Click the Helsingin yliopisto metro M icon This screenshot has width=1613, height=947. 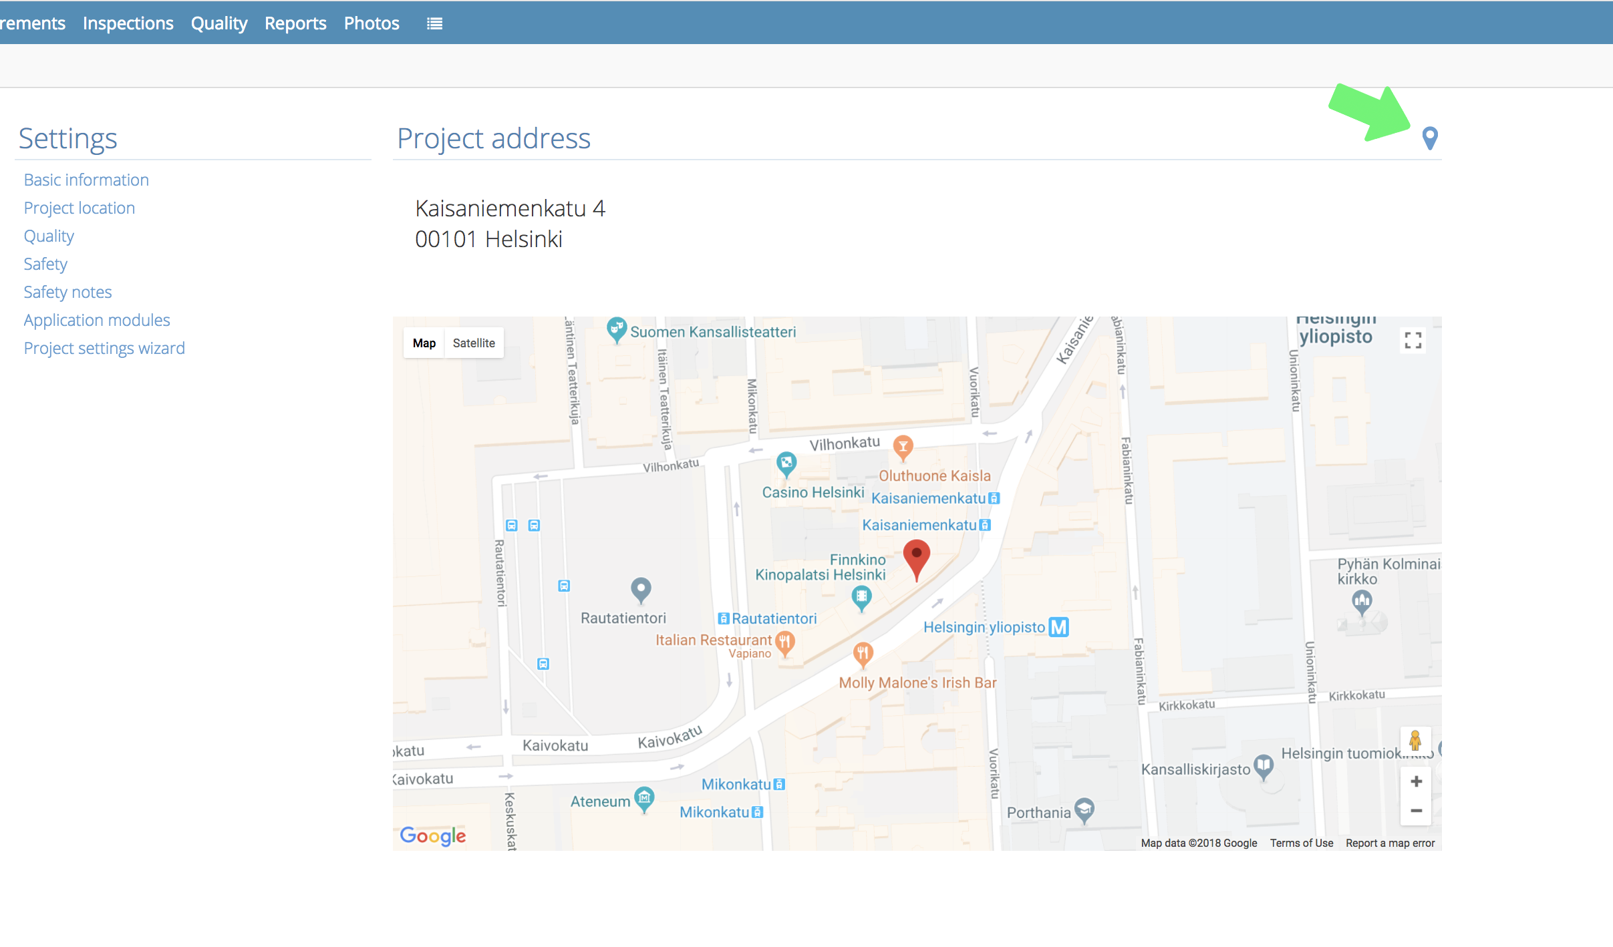point(1059,627)
